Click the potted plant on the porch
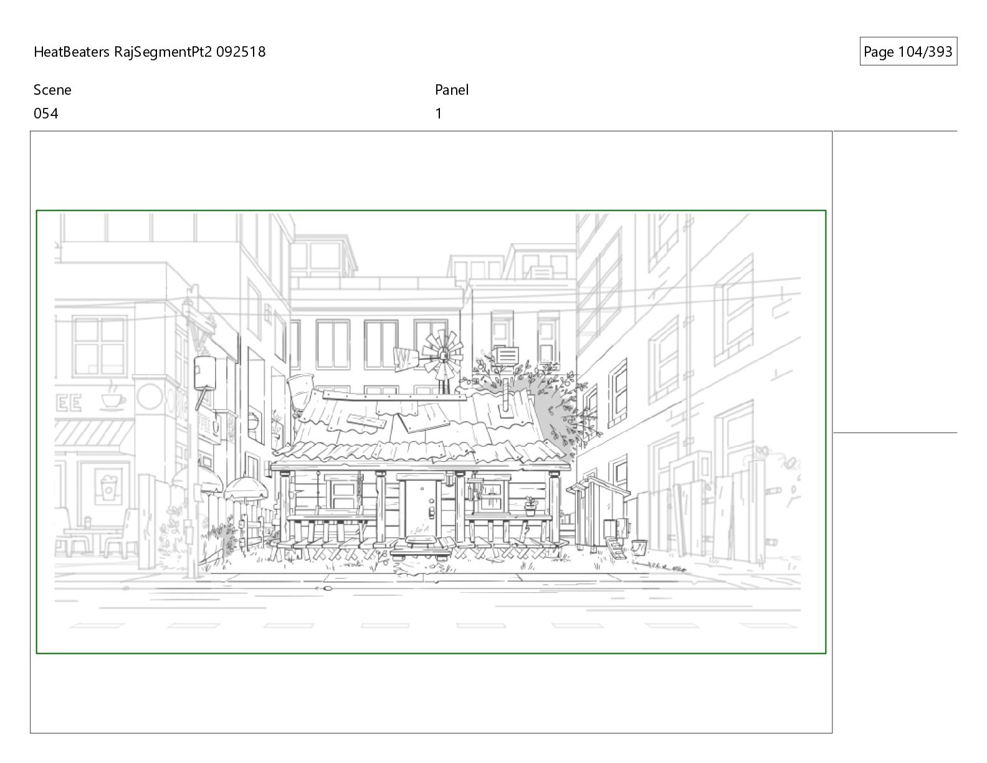Viewport: 987px width, 763px height. [530, 504]
